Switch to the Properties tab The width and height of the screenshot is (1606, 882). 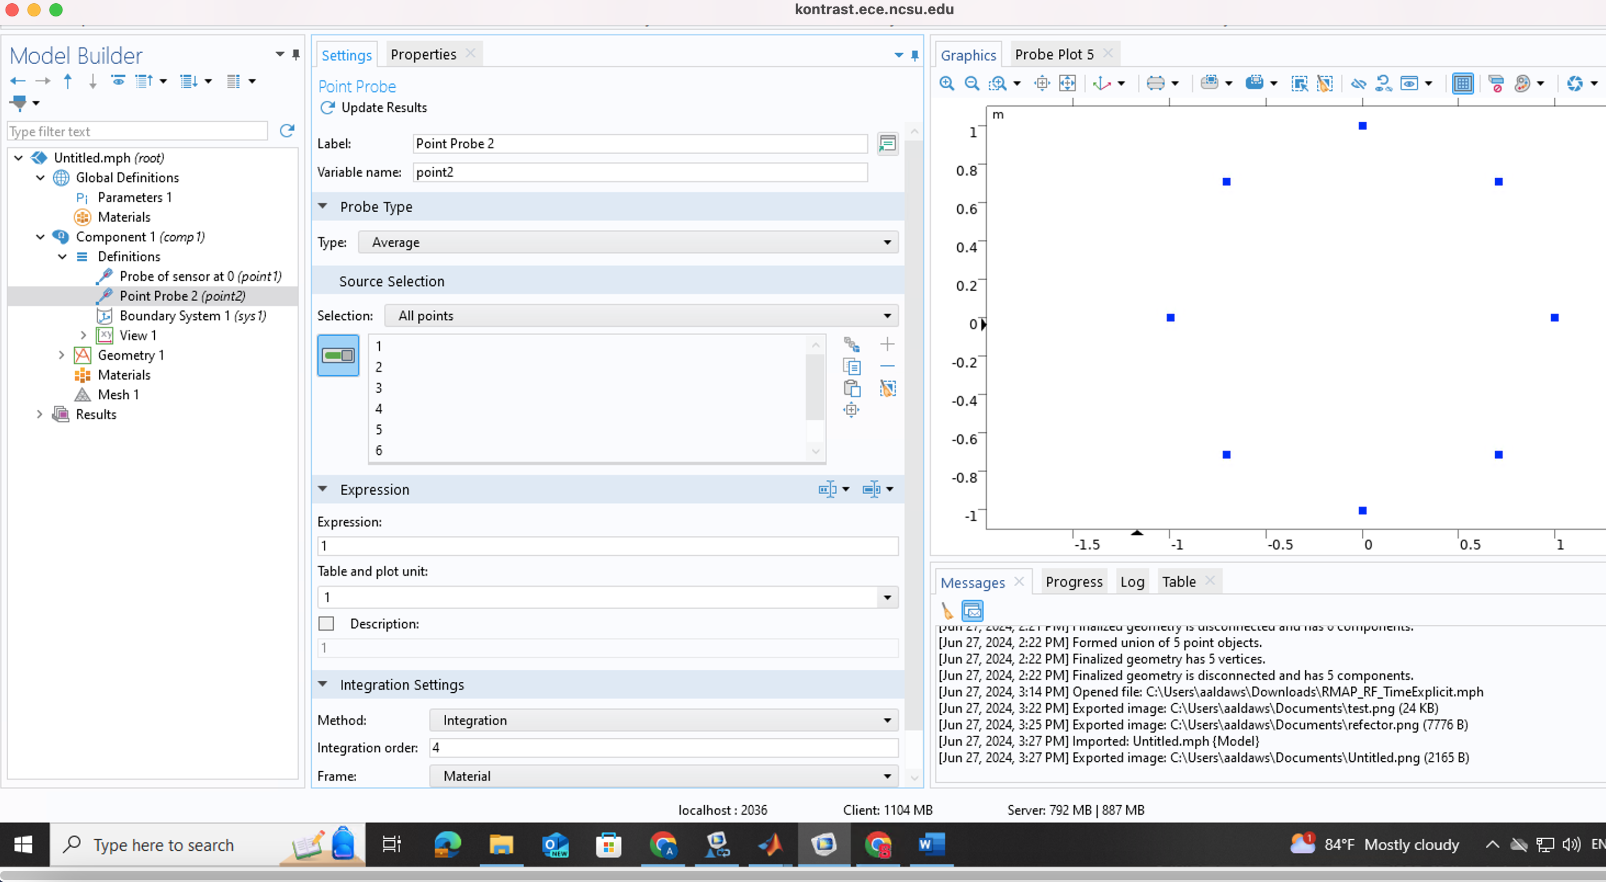coord(423,54)
